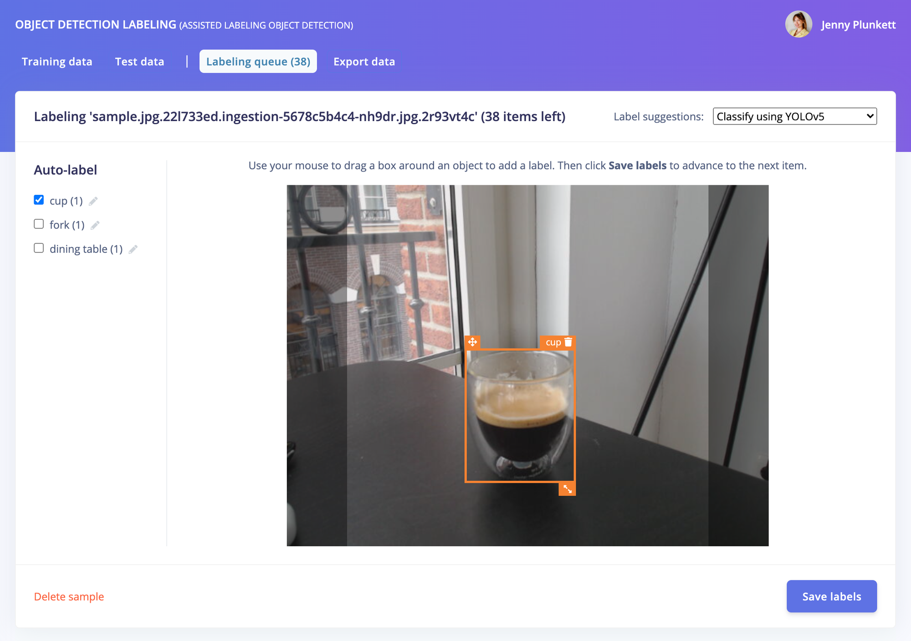Delete the cup bounding box with trash icon
Screen dimensions: 911x641
(568, 342)
